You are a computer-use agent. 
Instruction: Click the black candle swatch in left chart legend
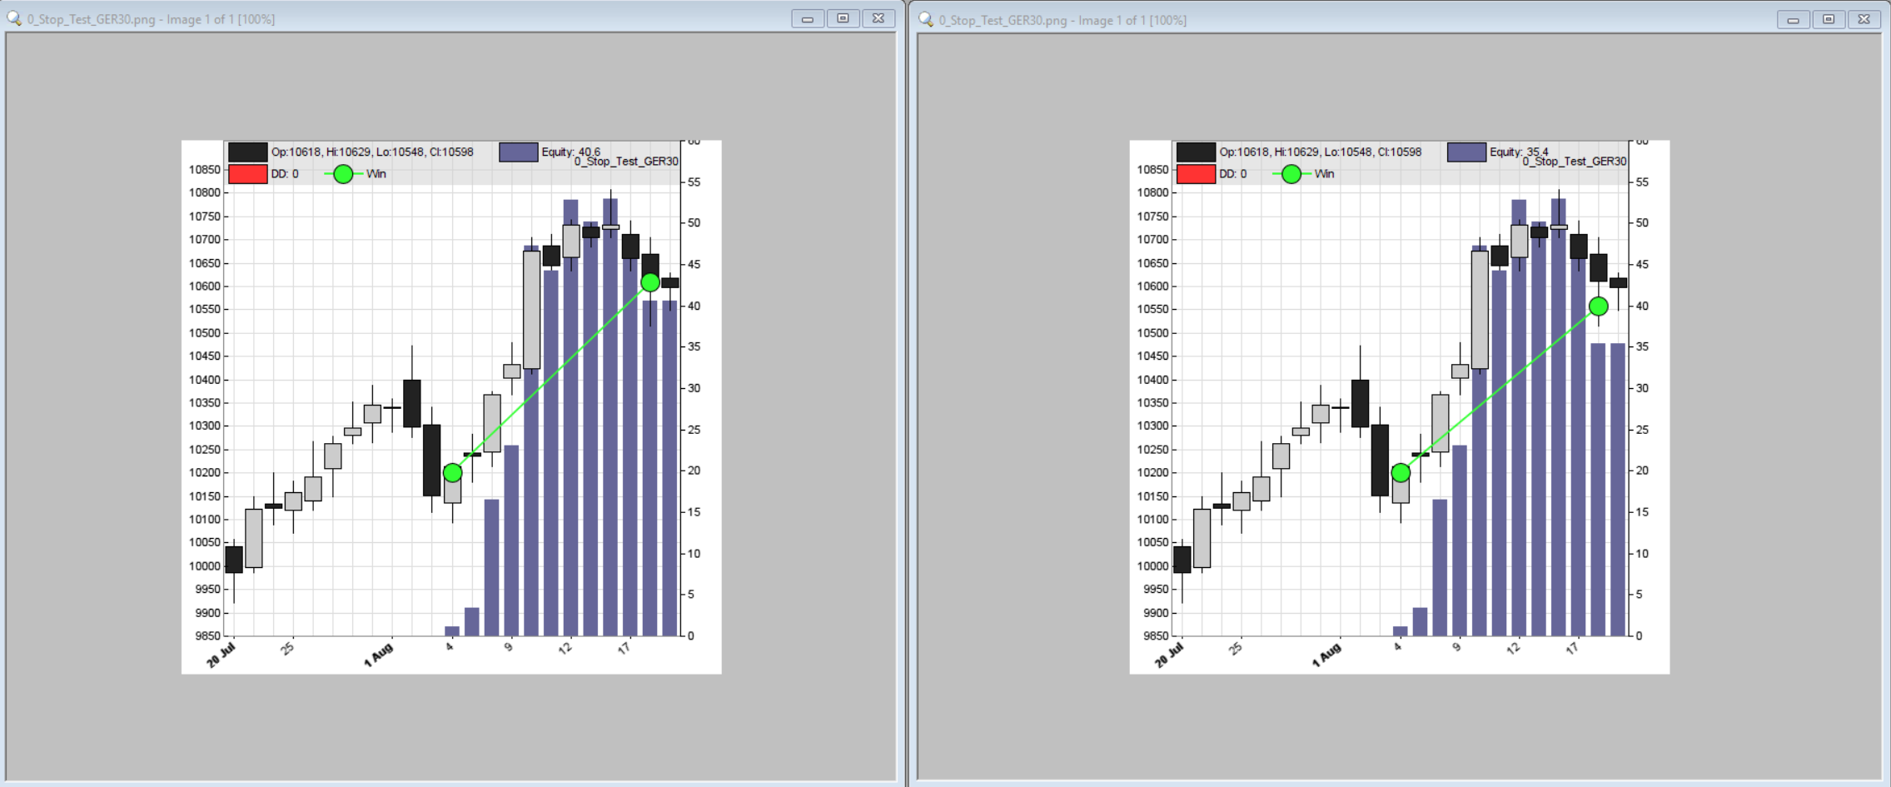click(247, 152)
